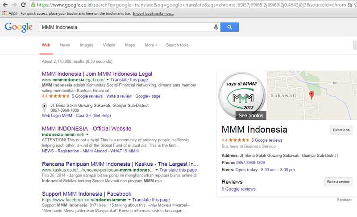
Task: Click the 5 Google reviews link under Reviews
Action: coord(238,189)
